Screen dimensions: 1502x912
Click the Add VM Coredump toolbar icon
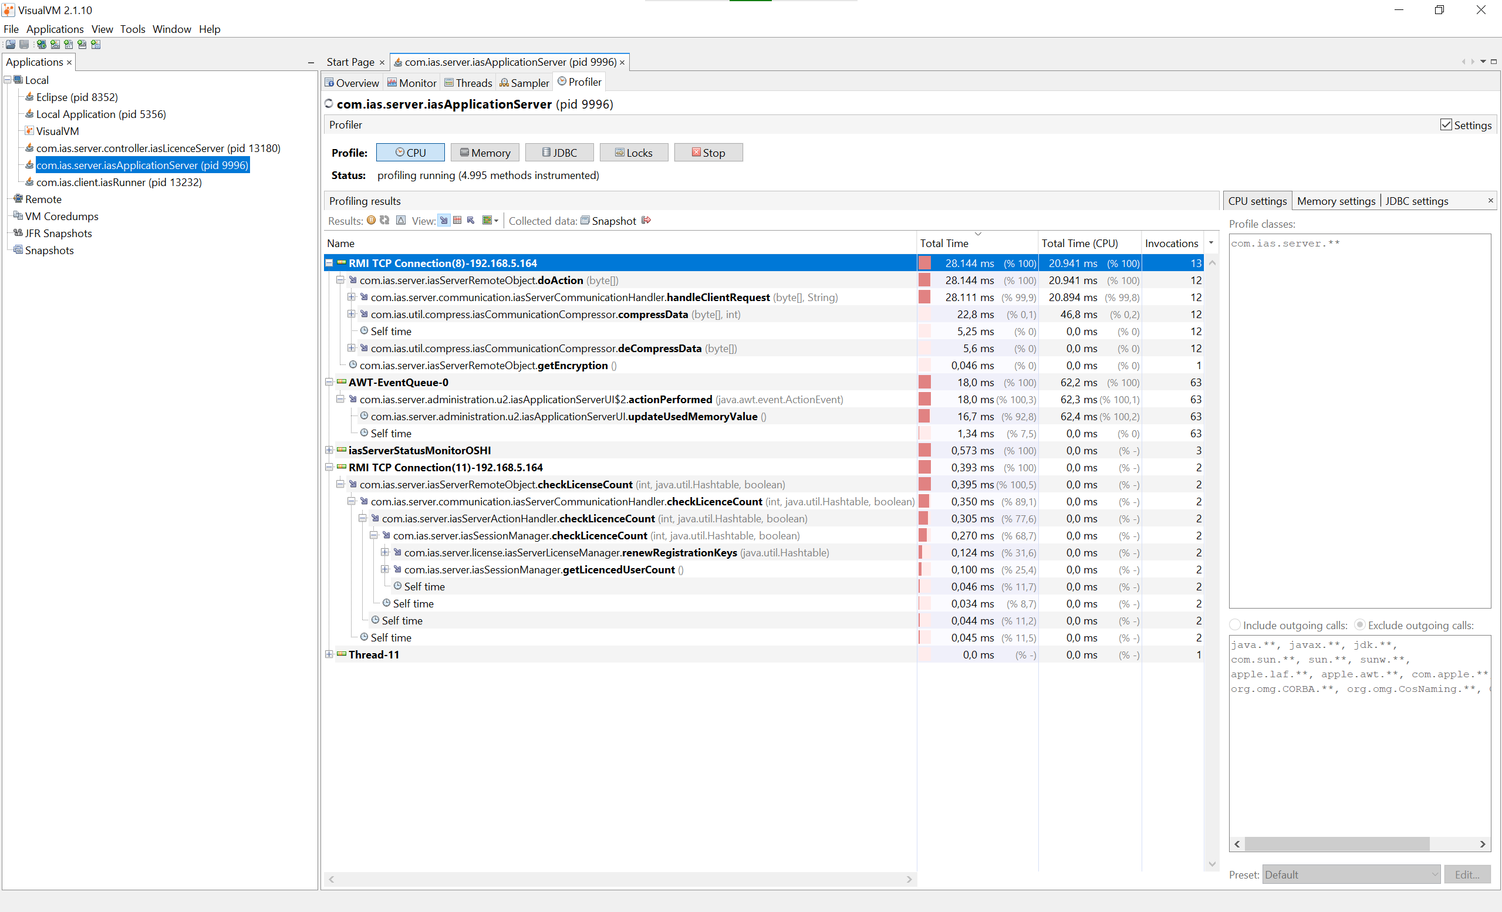coord(68,45)
